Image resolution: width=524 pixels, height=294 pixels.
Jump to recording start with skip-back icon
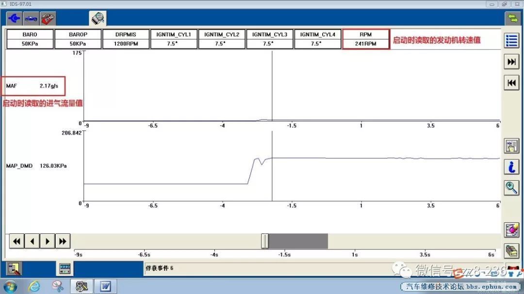coord(512,83)
